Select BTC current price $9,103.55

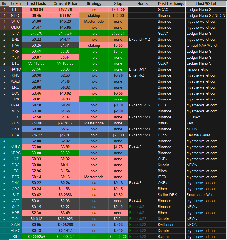[x=65, y=63]
